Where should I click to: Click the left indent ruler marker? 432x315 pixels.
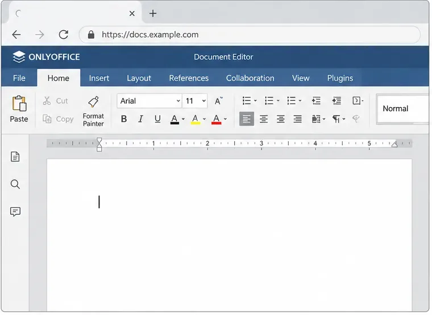click(99, 144)
